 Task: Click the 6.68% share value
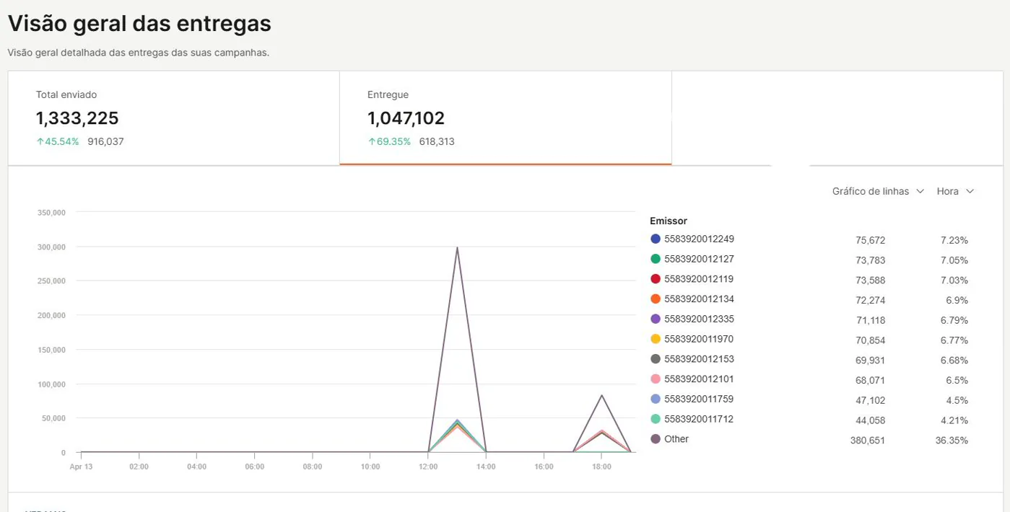pos(954,361)
